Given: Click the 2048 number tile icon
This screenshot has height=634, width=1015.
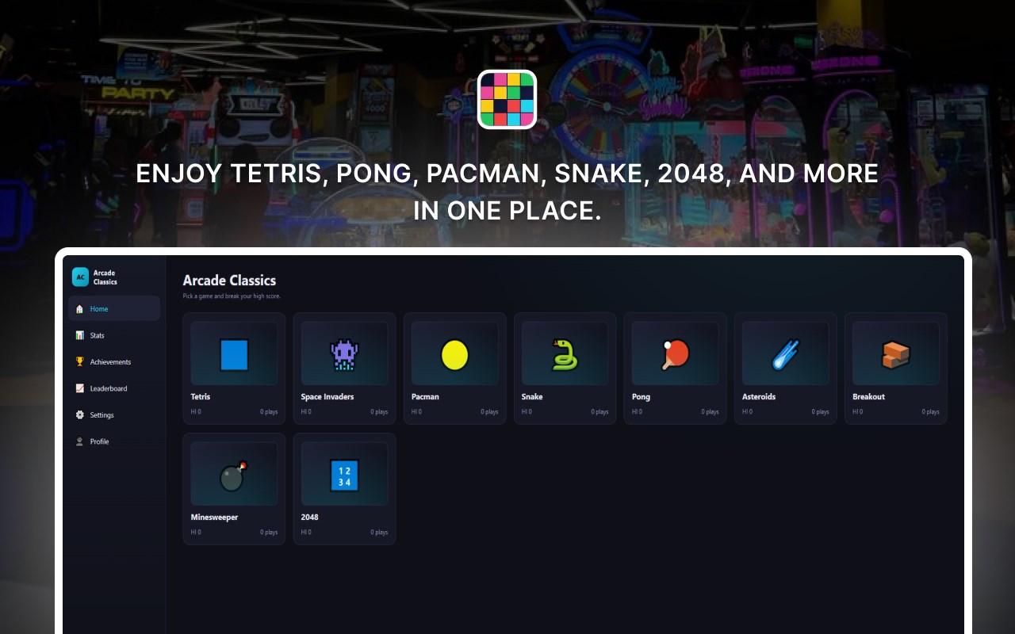Looking at the screenshot, I should (344, 475).
